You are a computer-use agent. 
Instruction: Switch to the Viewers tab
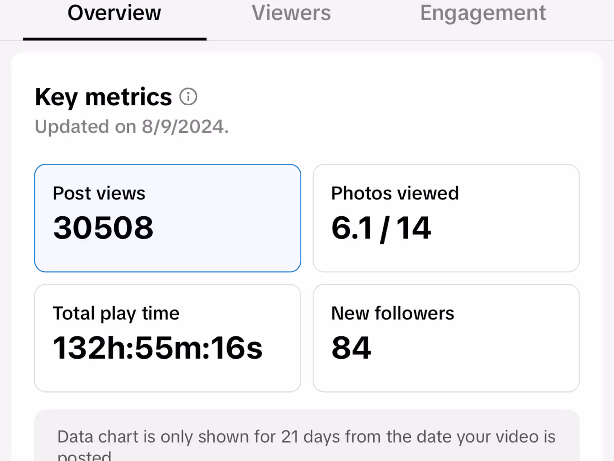pos(291,13)
